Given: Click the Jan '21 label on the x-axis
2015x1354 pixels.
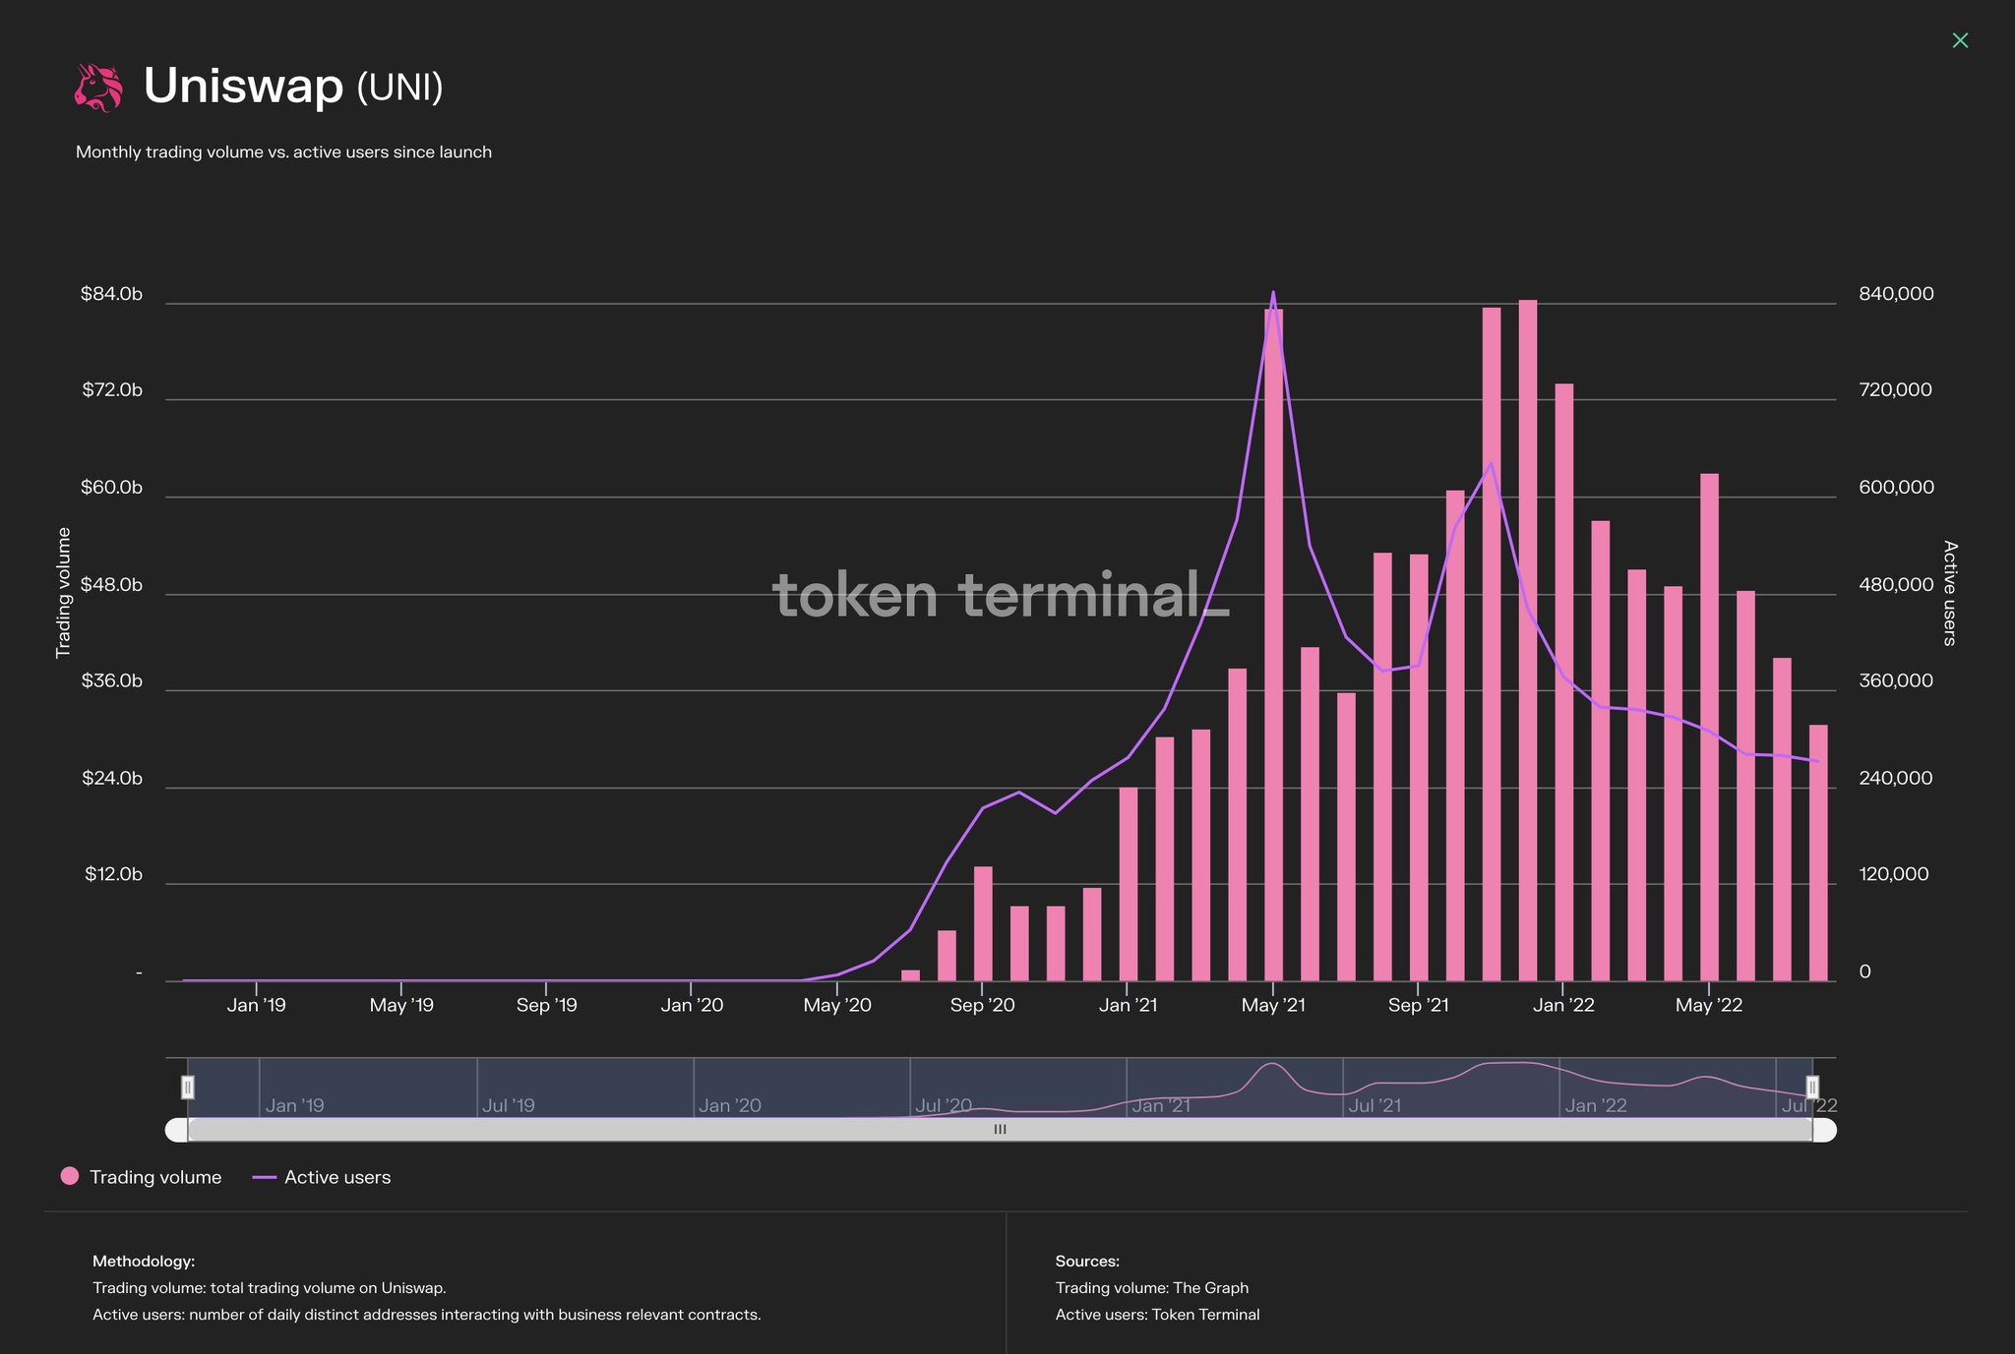Looking at the screenshot, I should (1129, 1005).
